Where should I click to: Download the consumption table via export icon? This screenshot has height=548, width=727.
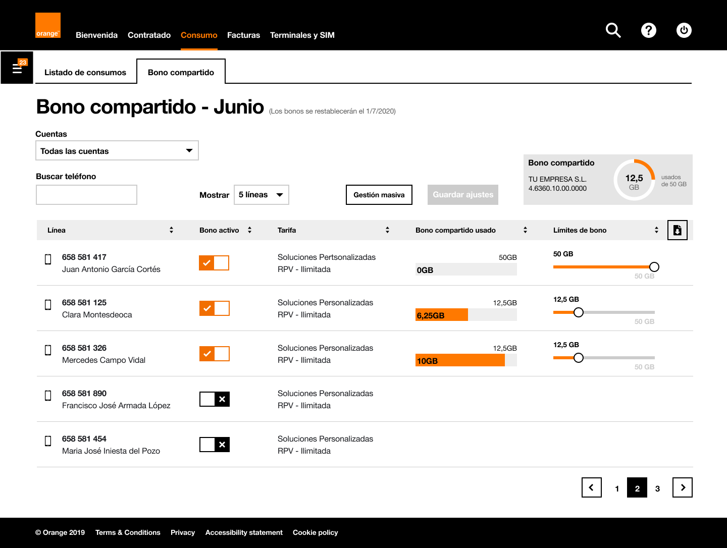tap(677, 230)
